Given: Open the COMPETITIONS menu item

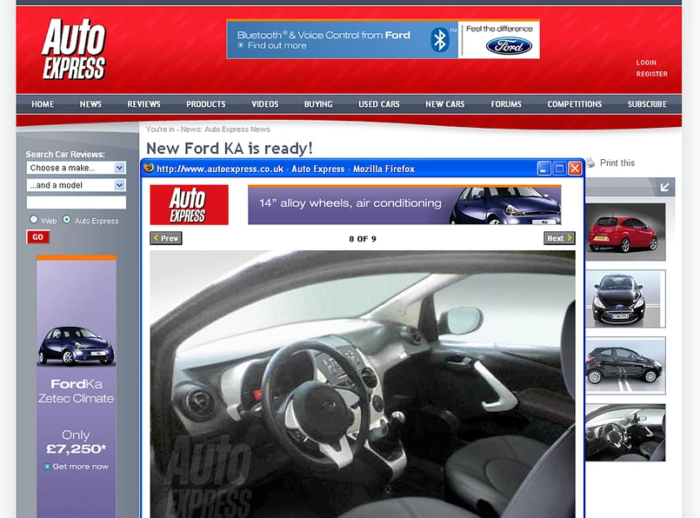Looking at the screenshot, I should (x=575, y=104).
